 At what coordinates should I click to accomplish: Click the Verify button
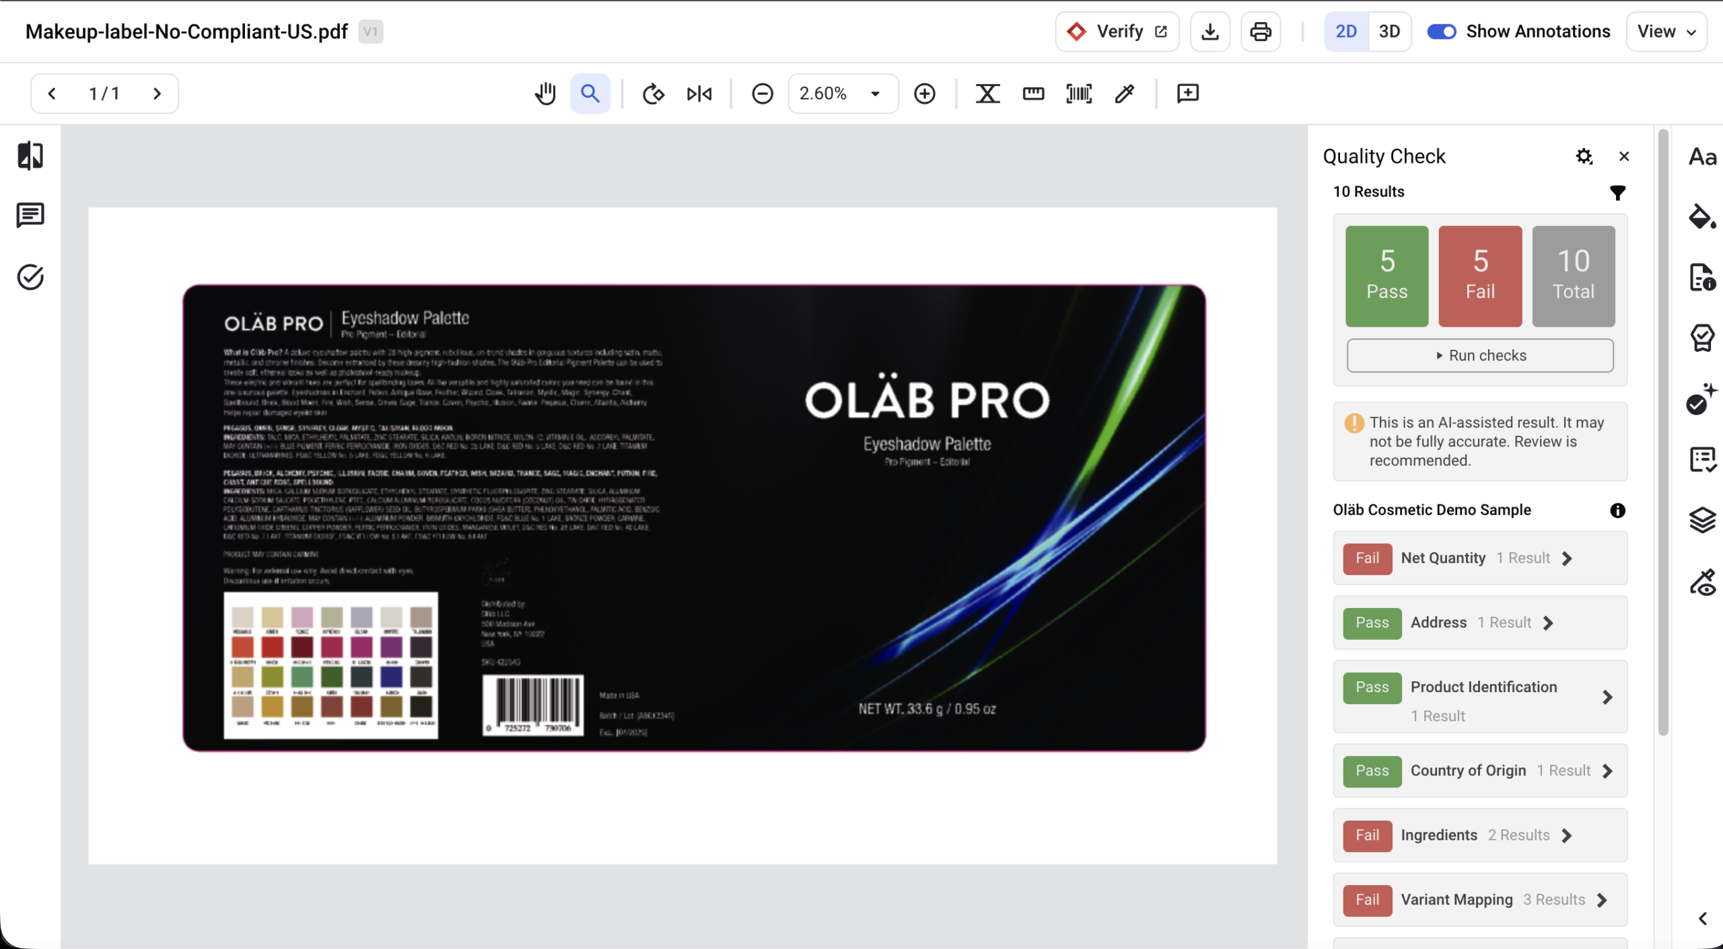[x=1117, y=32]
